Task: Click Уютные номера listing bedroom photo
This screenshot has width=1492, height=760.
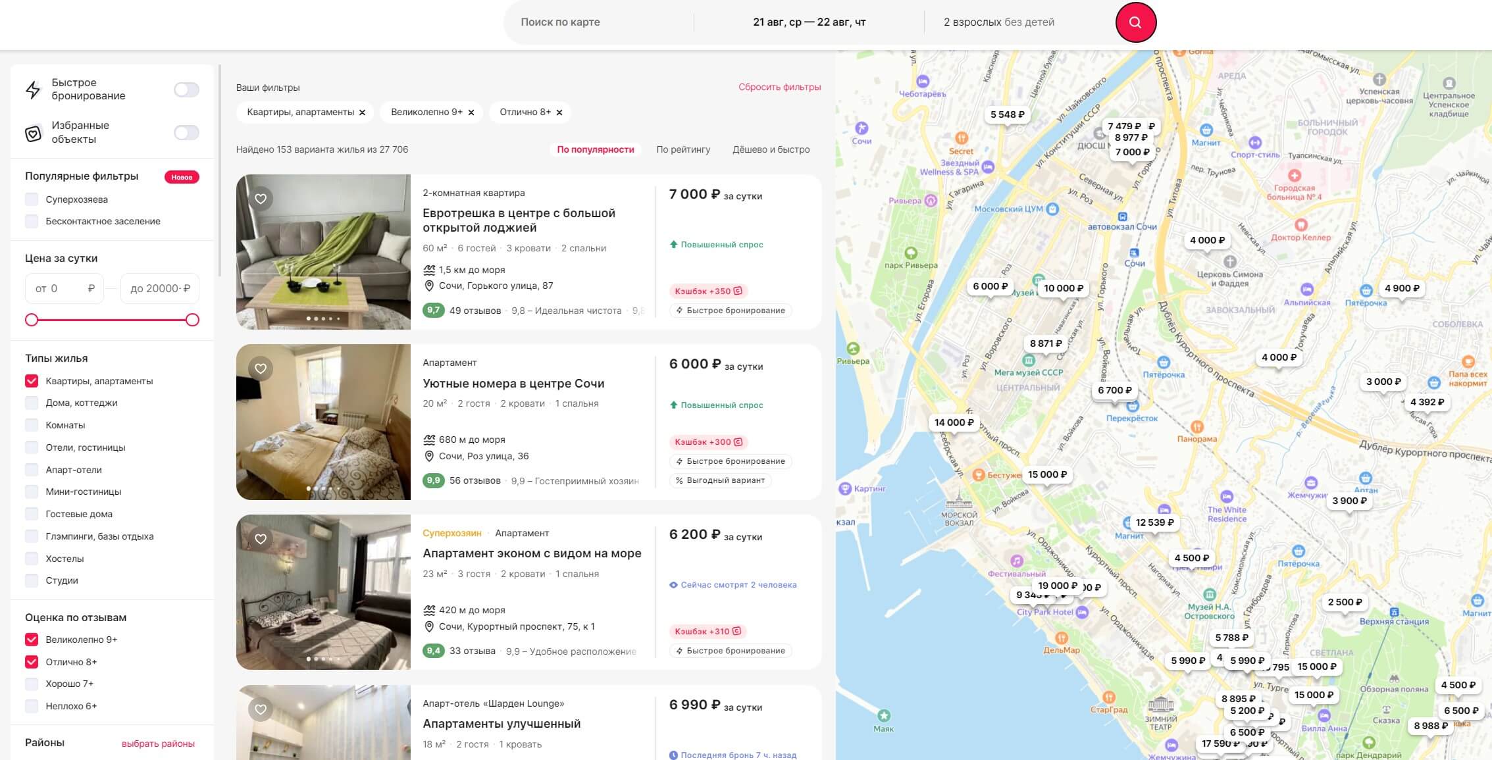Action: 323,422
